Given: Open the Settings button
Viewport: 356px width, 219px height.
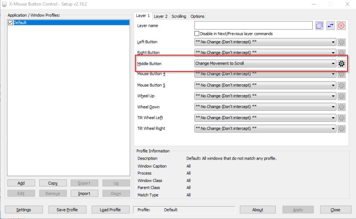Looking at the screenshot, I should pyautogui.click(x=24, y=210).
